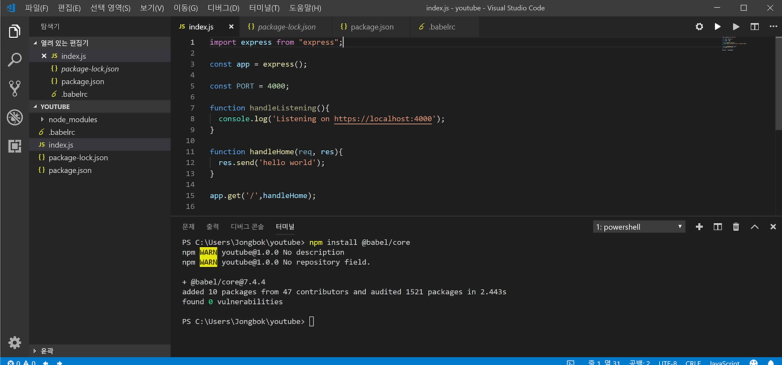Open the Debug view in activity bar
Image resolution: width=782 pixels, height=365 pixels.
tap(15, 117)
